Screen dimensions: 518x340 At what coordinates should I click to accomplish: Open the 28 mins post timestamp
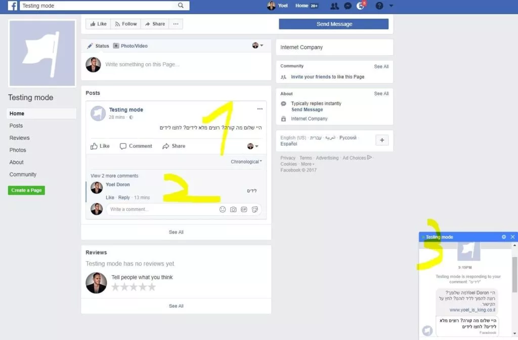click(x=117, y=117)
